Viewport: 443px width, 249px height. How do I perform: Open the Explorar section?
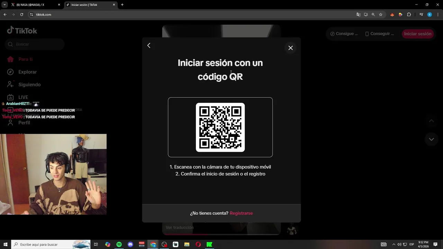(x=27, y=72)
